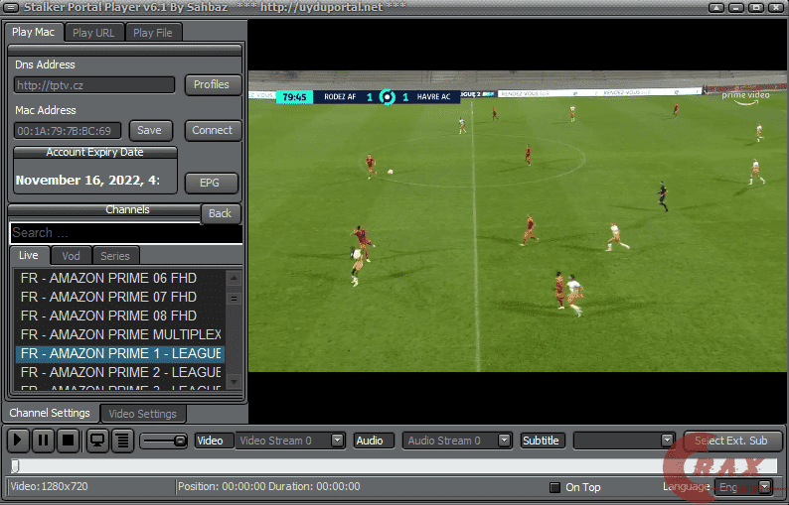Click the channel Search box

126,233
